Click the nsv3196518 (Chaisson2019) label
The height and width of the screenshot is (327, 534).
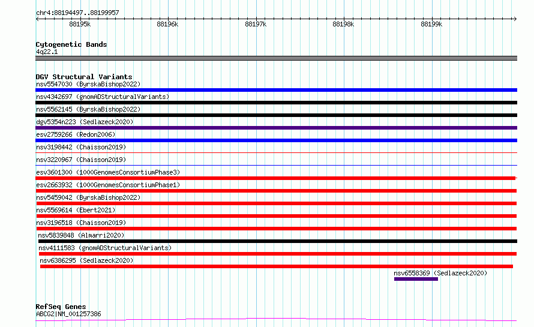pyautogui.click(x=81, y=223)
